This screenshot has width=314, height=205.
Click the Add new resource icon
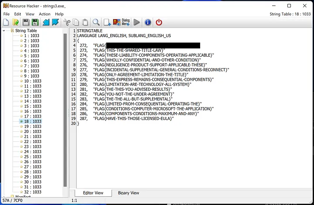click(107, 22)
